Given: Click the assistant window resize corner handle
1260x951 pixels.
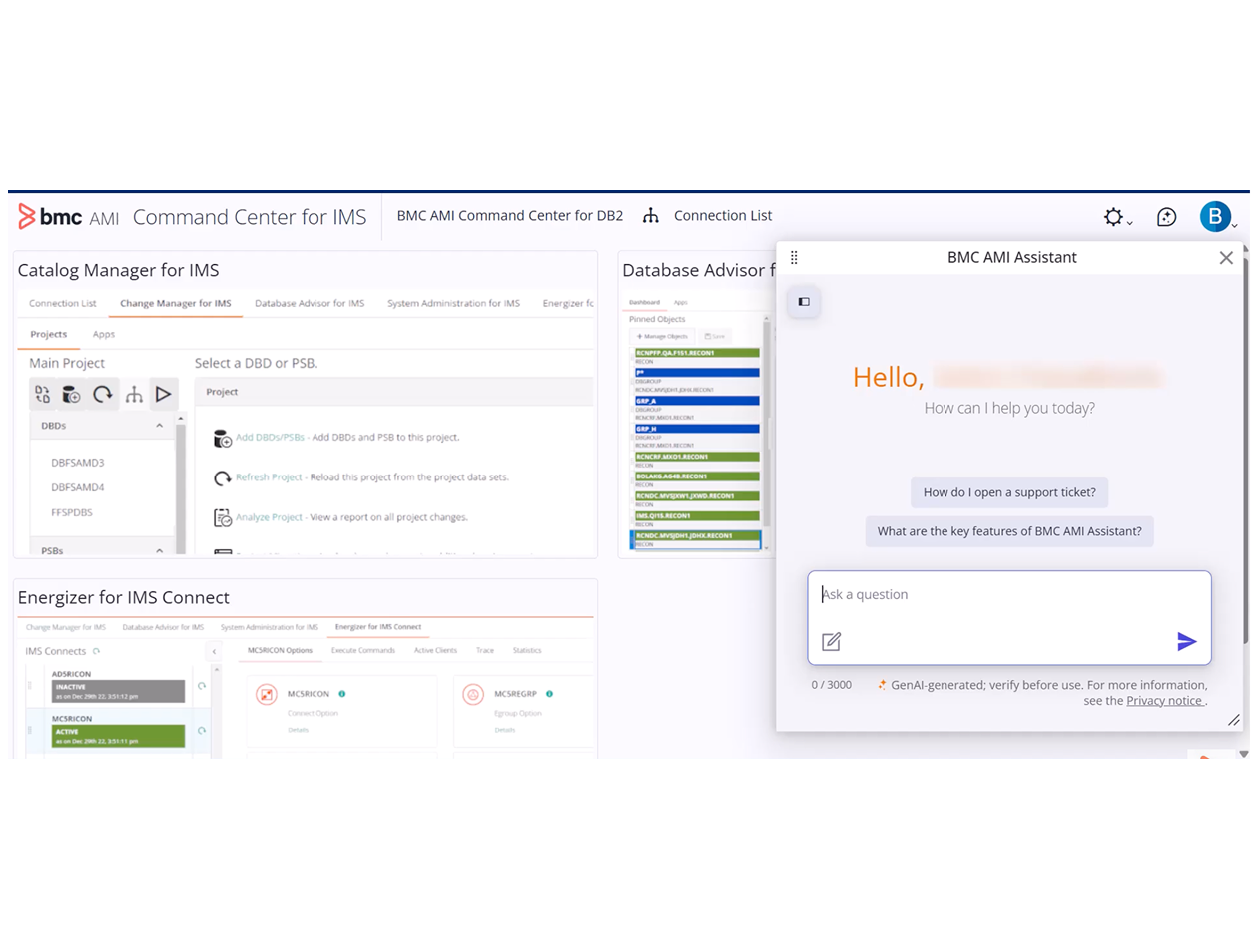Looking at the screenshot, I should point(1234,720).
